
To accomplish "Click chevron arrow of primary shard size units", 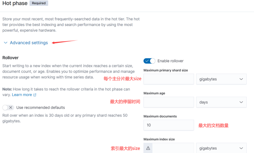I will [241, 79].
